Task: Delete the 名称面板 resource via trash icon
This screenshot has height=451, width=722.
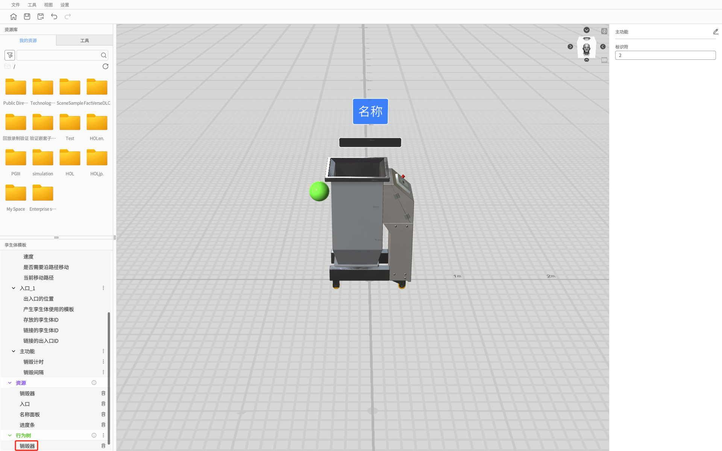Action: [x=103, y=414]
